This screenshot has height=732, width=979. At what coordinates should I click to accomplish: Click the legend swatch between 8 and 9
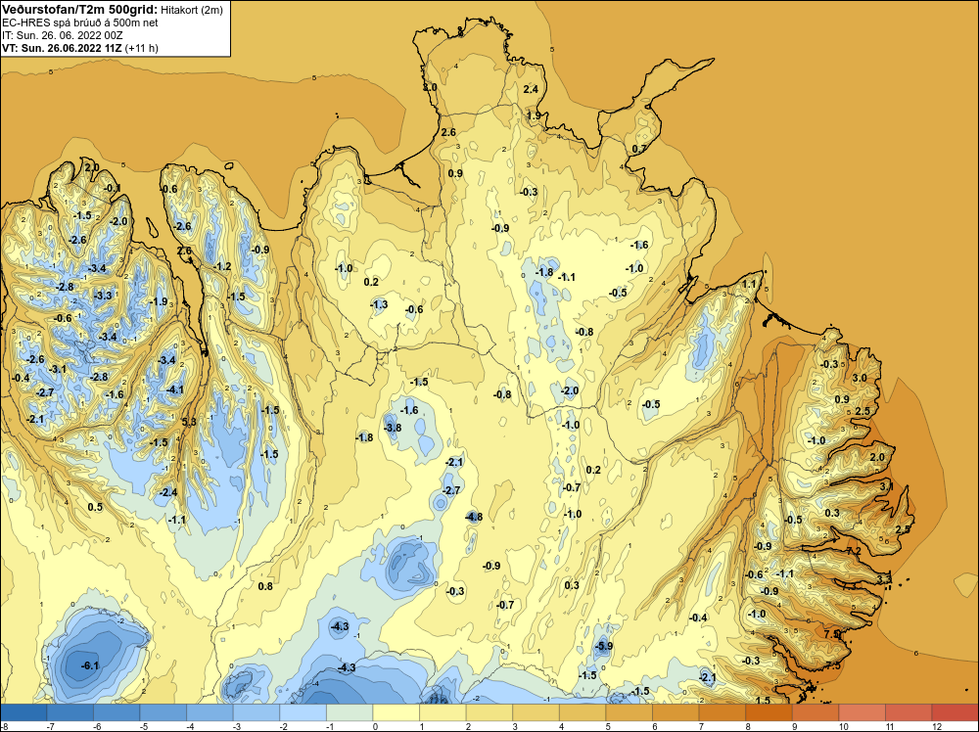tap(769, 712)
